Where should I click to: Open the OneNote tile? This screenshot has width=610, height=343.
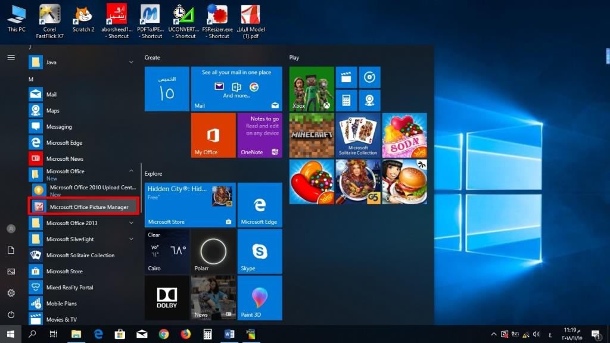260,135
